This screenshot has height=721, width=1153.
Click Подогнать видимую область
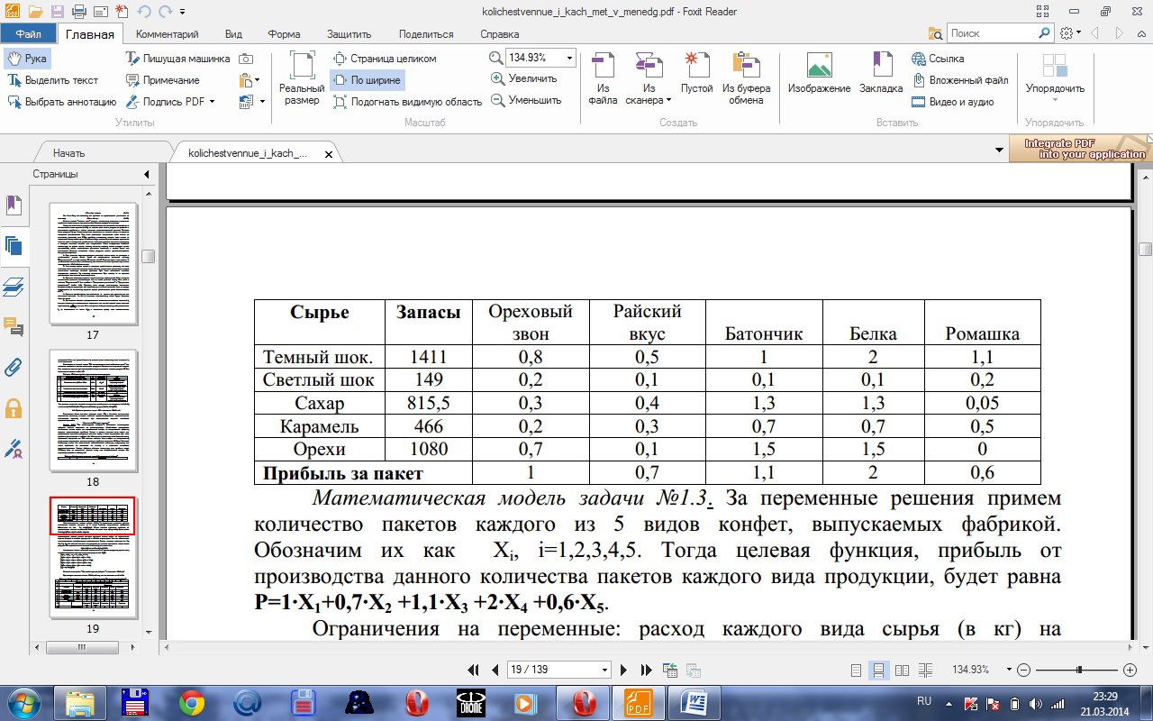[x=407, y=102]
